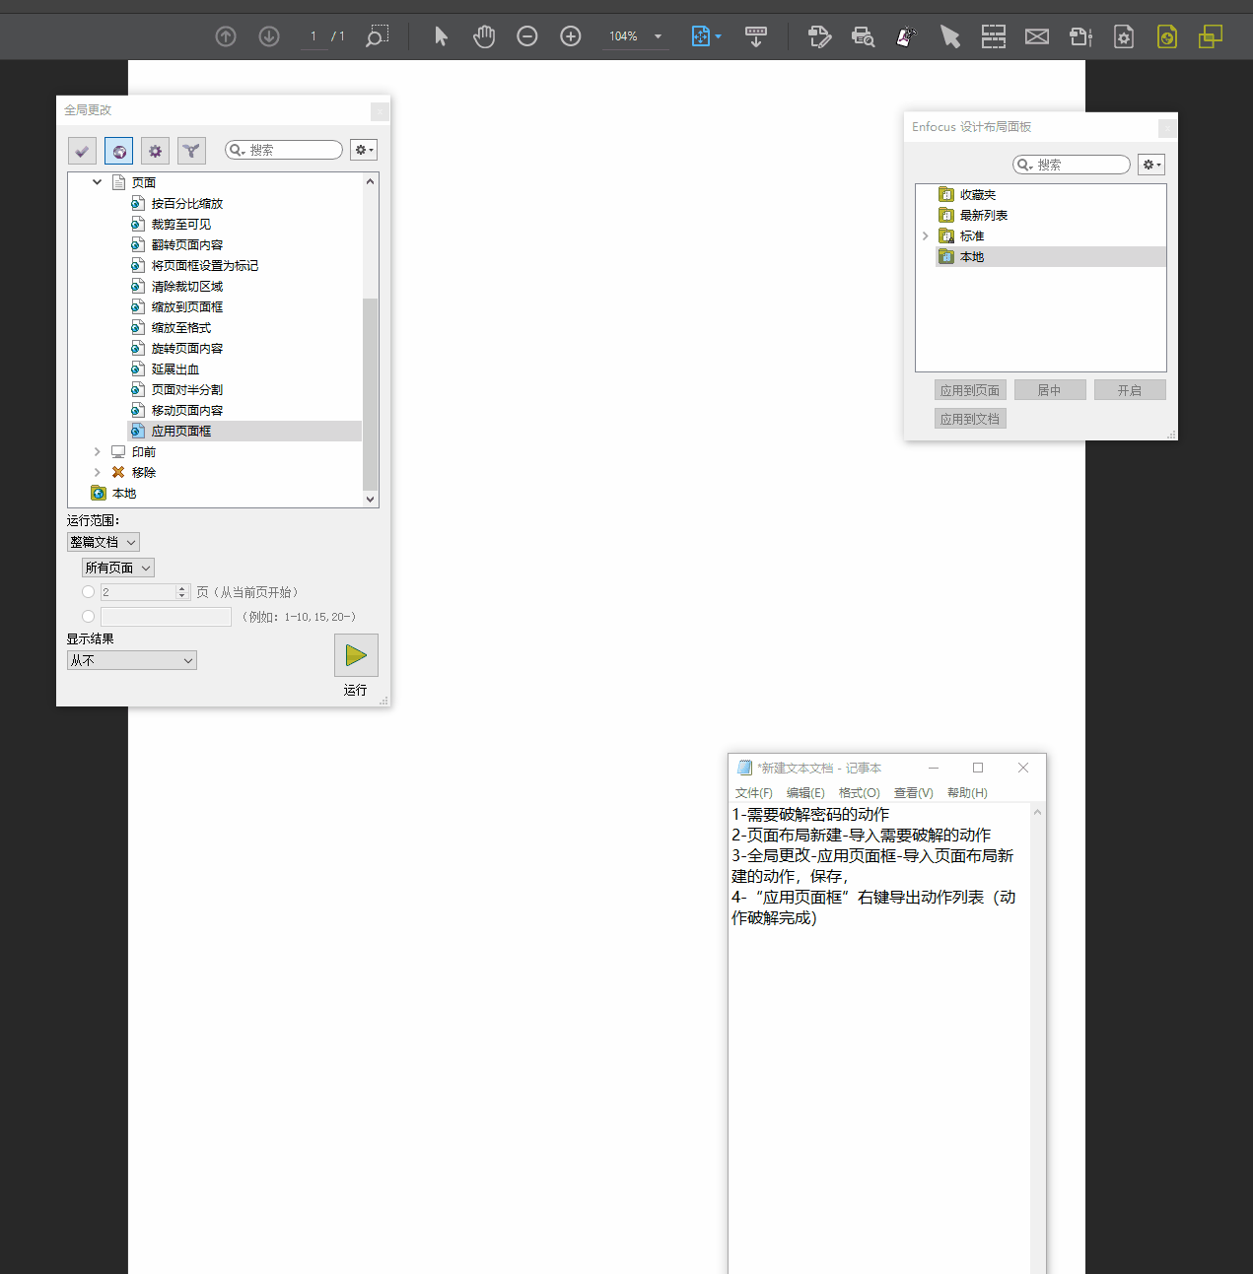Viewport: 1253px width, 1274px height.
Task: Click the 居中 button
Action: tap(1050, 390)
